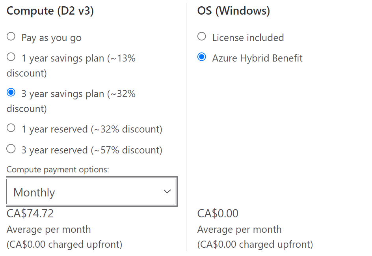Click the chevron arrow in the Monthly combo box
This screenshot has height=256, width=372.
(167, 192)
